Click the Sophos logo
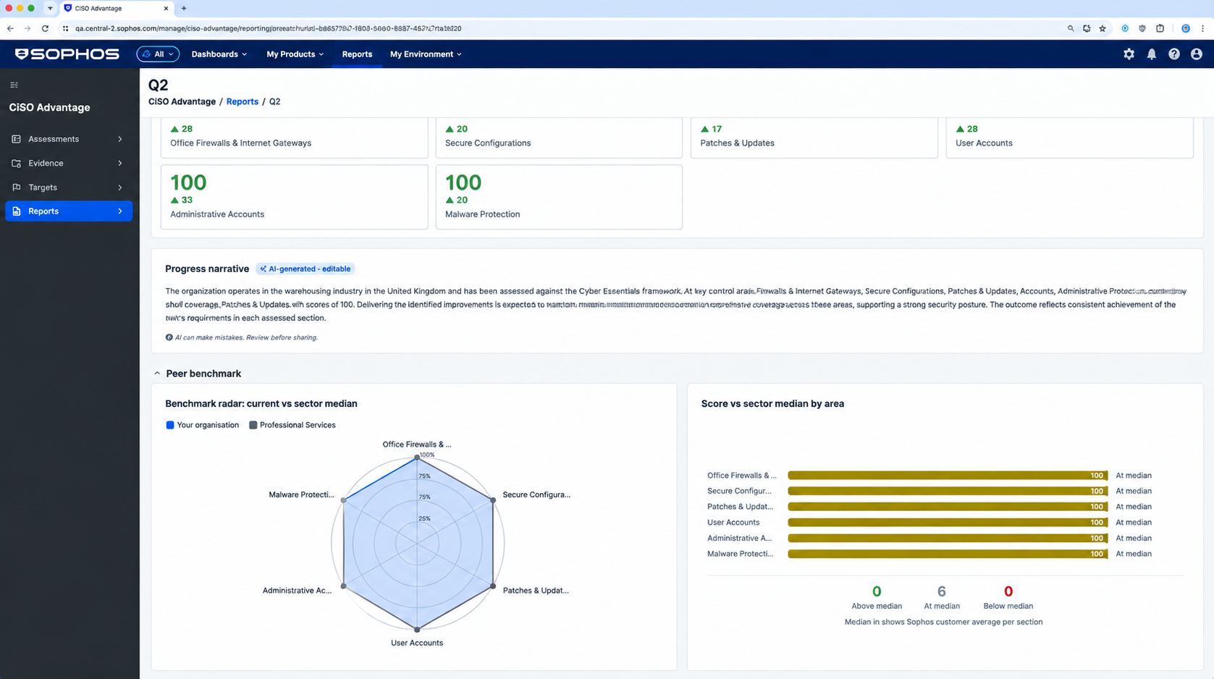This screenshot has width=1214, height=679. pos(67,54)
